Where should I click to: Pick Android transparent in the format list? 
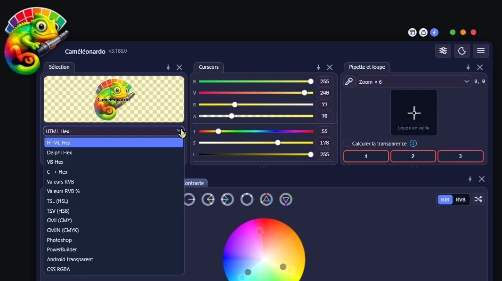coord(113,259)
